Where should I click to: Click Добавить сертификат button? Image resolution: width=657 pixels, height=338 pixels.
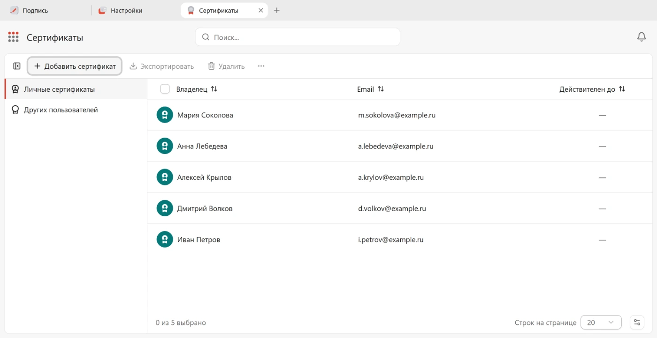(x=75, y=66)
